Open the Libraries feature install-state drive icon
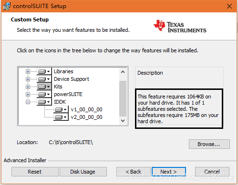 coord(44,71)
